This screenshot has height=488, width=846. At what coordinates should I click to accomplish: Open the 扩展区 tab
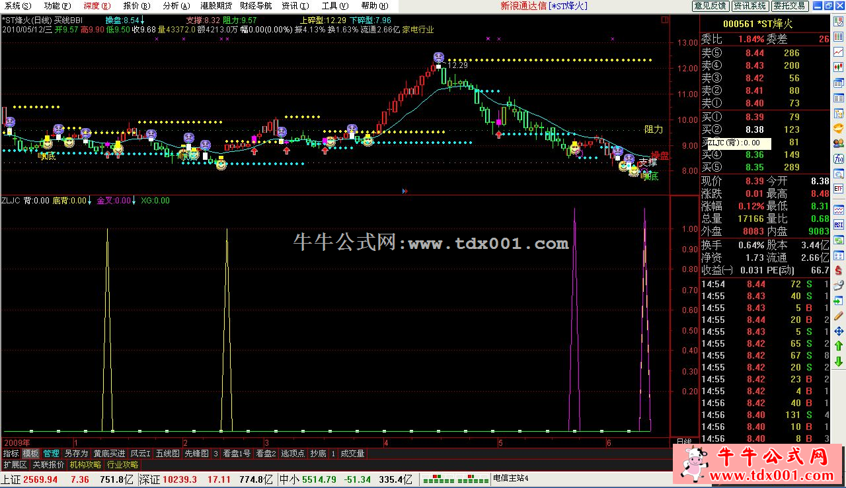[x=15, y=464]
